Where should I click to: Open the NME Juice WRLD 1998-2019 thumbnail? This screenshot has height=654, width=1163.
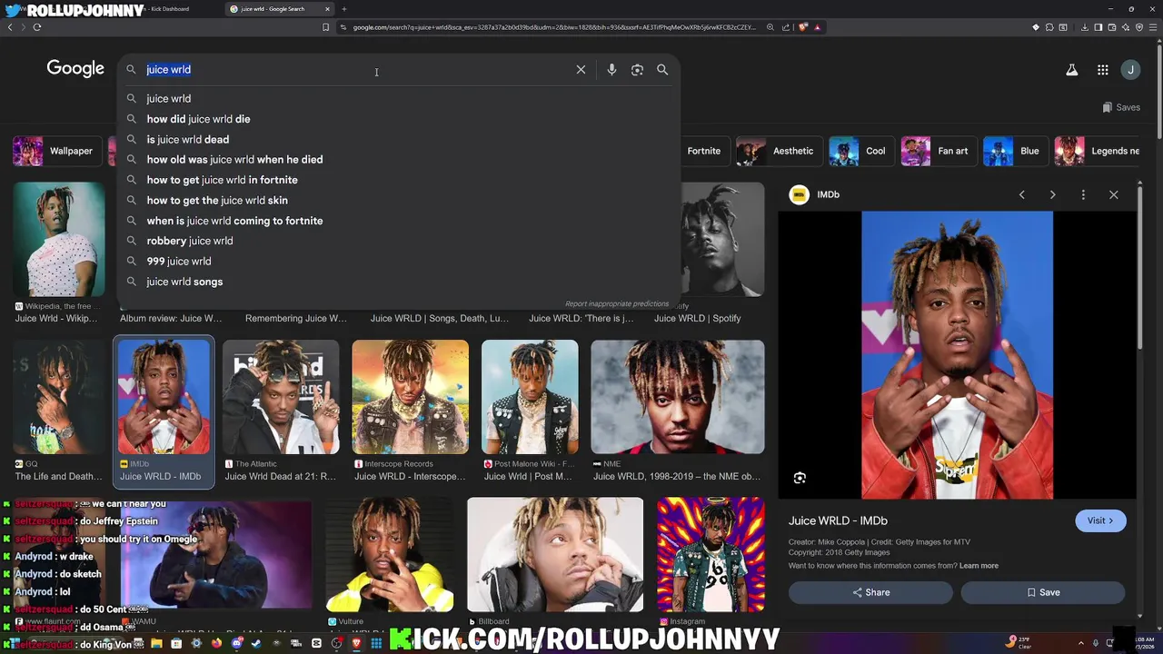[678, 397]
